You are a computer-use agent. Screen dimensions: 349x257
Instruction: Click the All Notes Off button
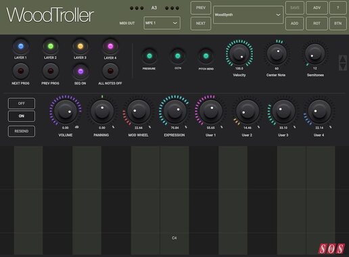click(110, 71)
